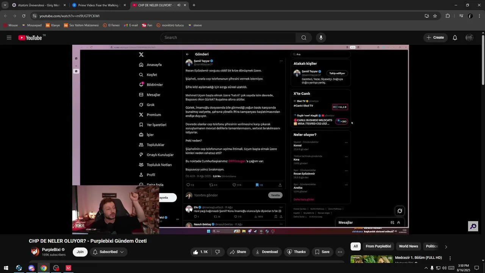Image resolution: width=485 pixels, height=273 pixels.
Task: Select the World News chip
Action: [408, 246]
